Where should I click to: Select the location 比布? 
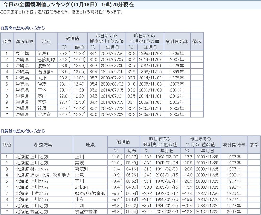(80, 199)
